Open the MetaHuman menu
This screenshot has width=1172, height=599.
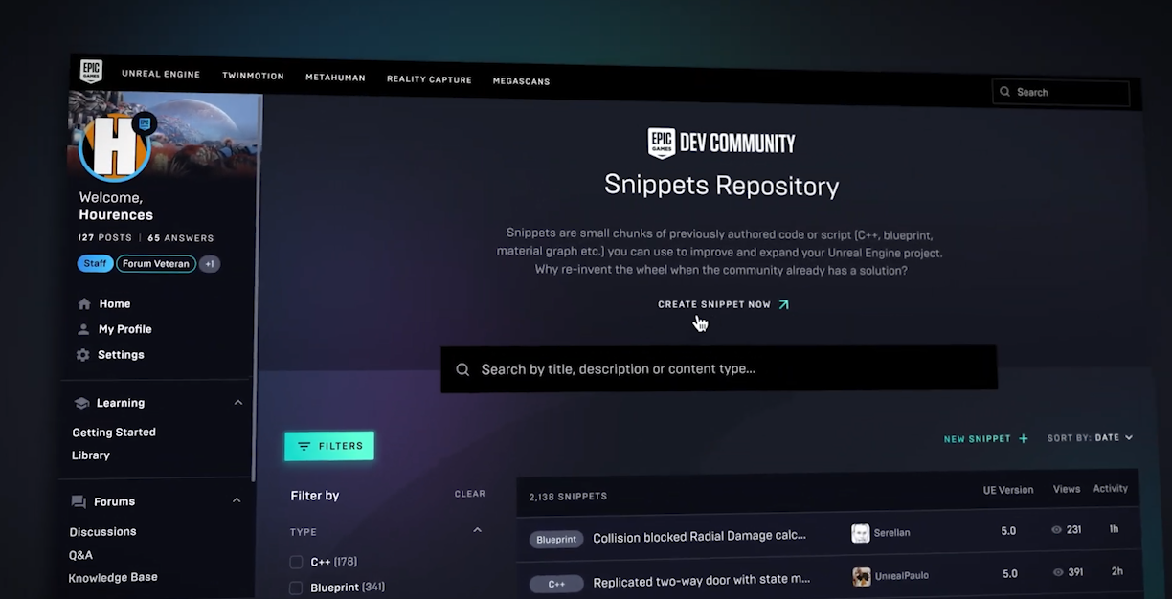tap(335, 78)
